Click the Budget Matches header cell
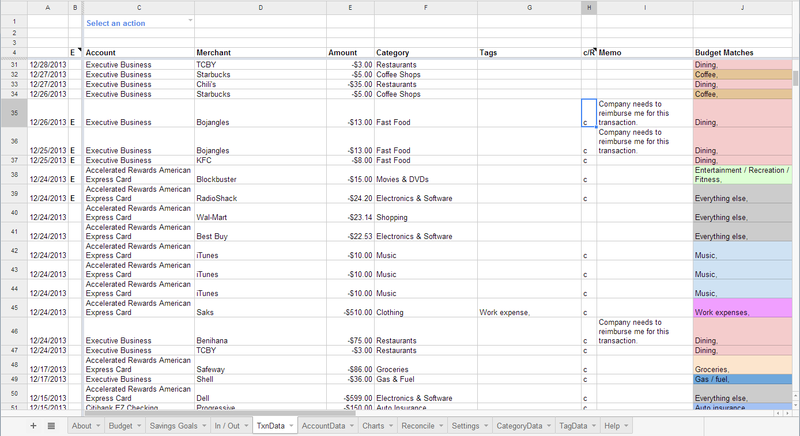The width and height of the screenshot is (800, 436). 742,52
